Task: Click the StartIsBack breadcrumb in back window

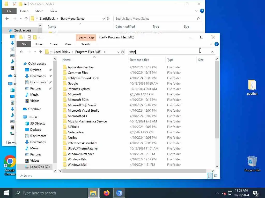Action: click(x=47, y=19)
